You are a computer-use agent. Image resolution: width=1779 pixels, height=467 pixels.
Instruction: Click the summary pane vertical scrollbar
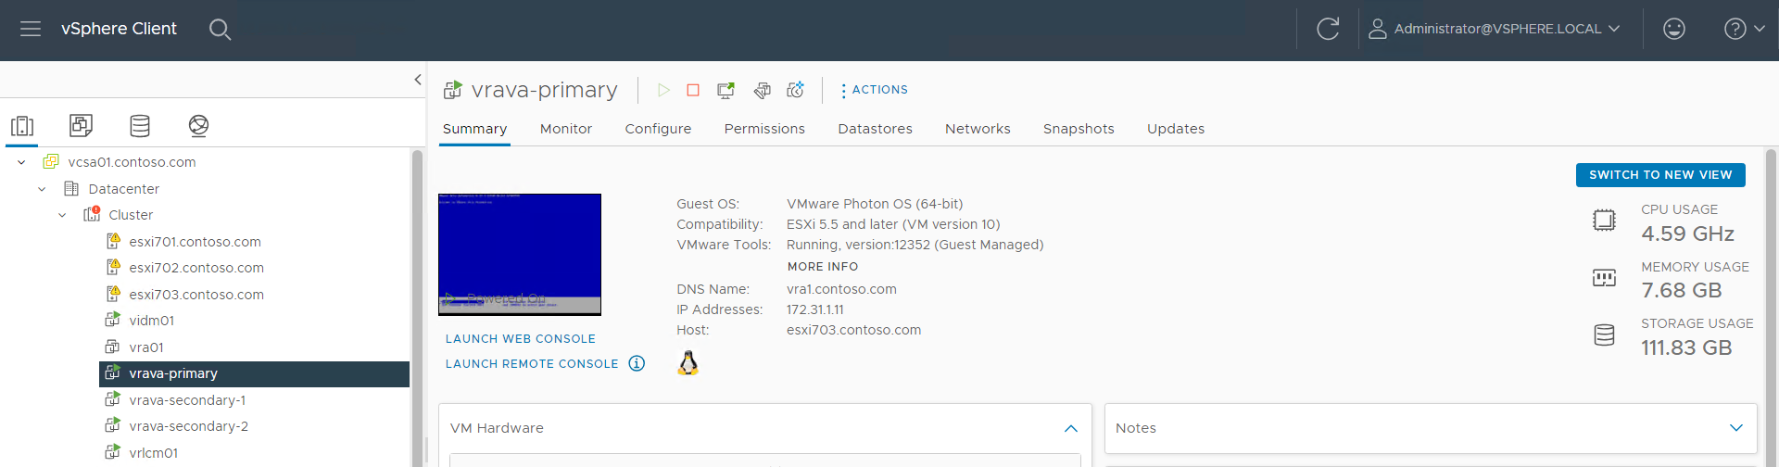click(1772, 306)
